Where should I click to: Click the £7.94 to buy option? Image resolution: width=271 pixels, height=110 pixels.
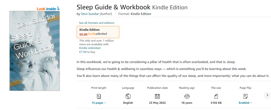click(87, 52)
